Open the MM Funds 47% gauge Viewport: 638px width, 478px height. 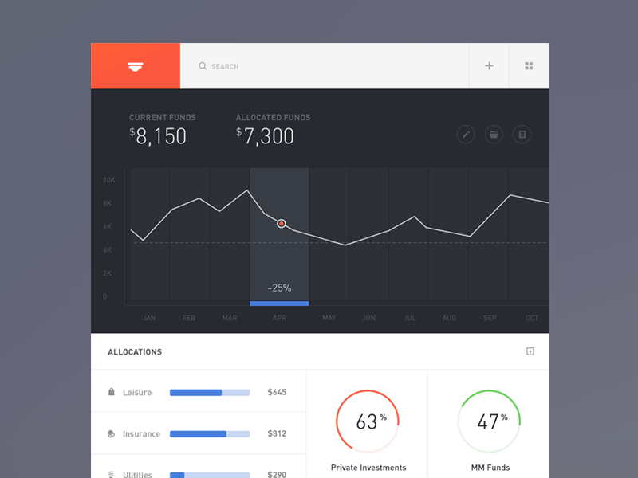pos(489,421)
